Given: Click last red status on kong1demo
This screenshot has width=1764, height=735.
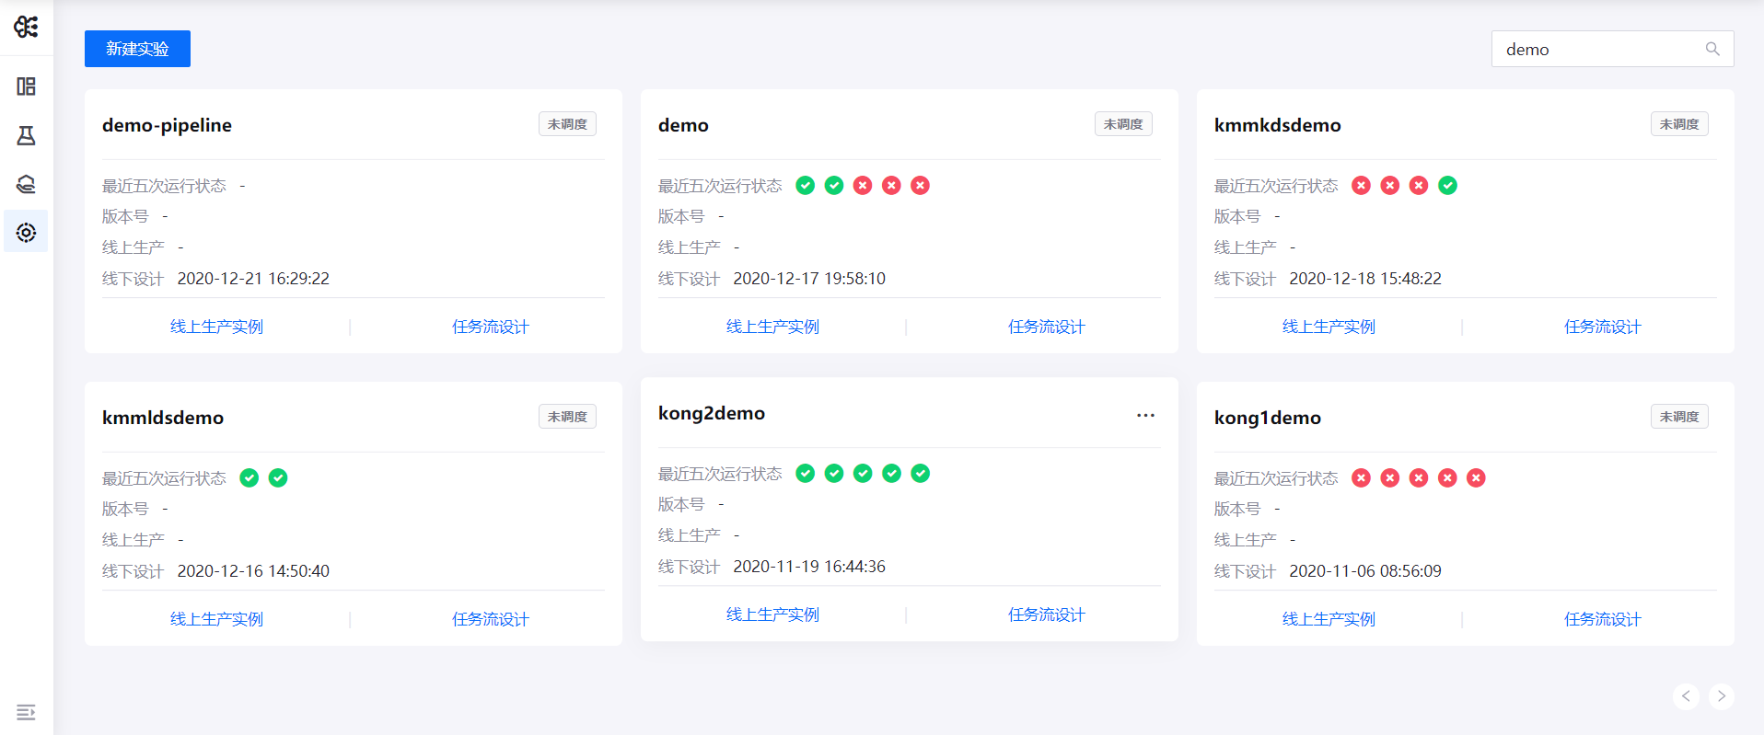Looking at the screenshot, I should coord(1477,478).
